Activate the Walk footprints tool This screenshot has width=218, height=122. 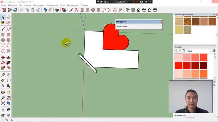(3, 115)
